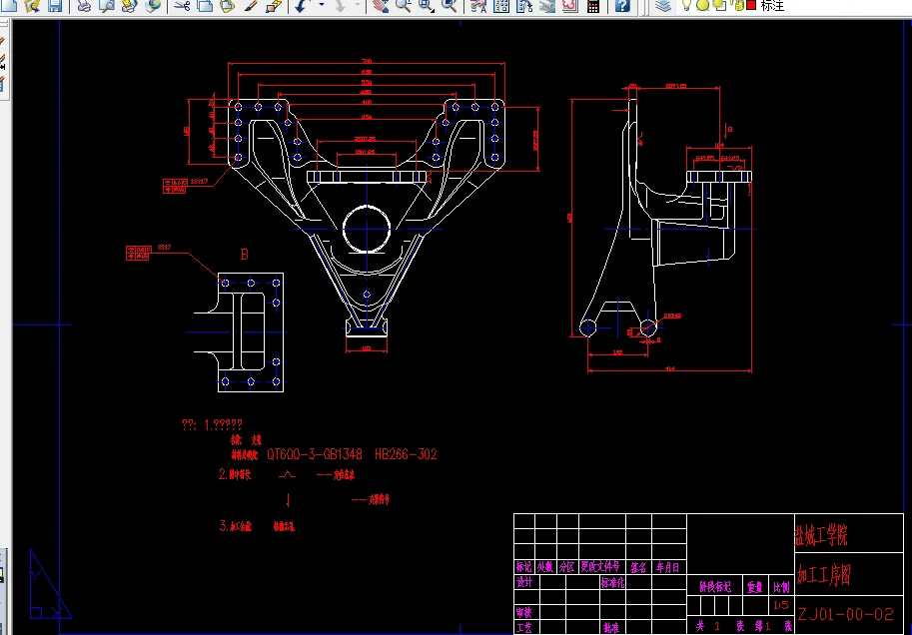912x635 pixels.
Task: Click the 年月日 title block cell
Action: [667, 567]
